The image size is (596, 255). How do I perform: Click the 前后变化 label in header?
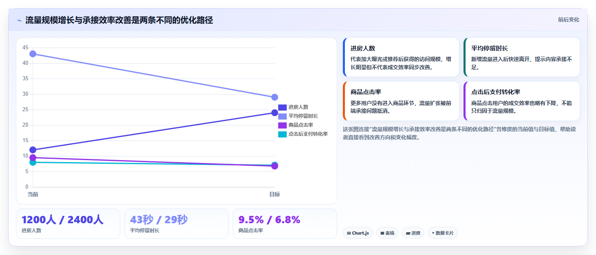point(568,20)
